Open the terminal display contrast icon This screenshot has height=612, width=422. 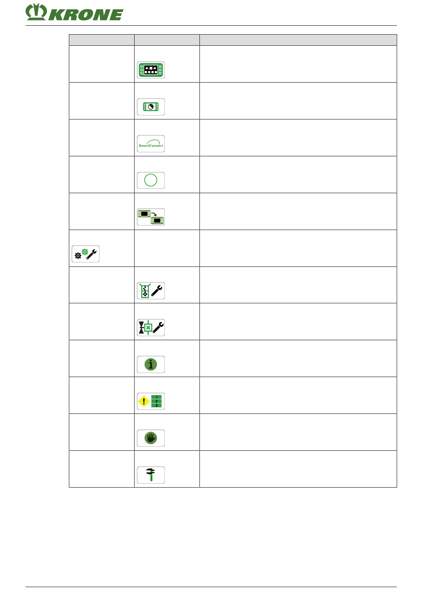(151, 107)
